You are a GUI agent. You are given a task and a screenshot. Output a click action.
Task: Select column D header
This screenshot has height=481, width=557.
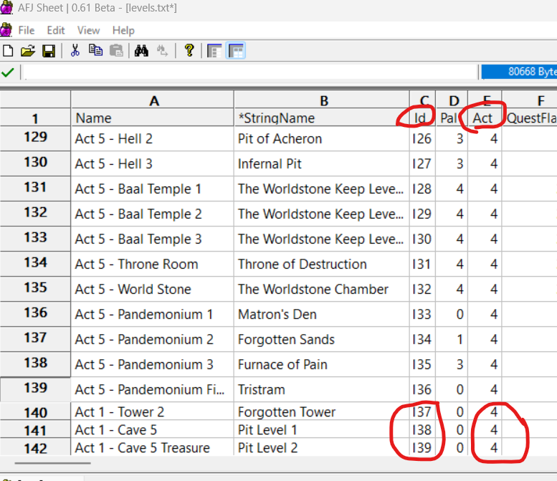click(452, 100)
